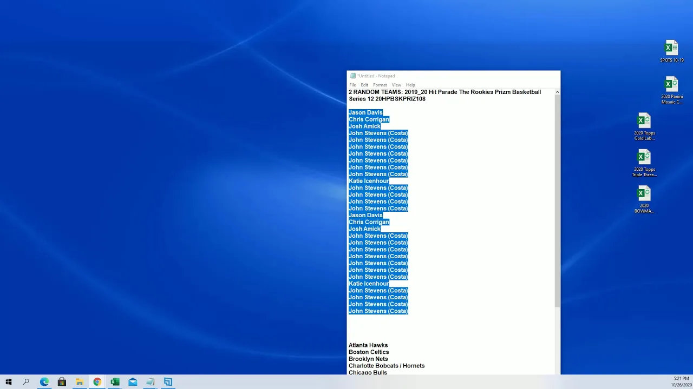Click Notepad scrollbar up arrow

557,92
